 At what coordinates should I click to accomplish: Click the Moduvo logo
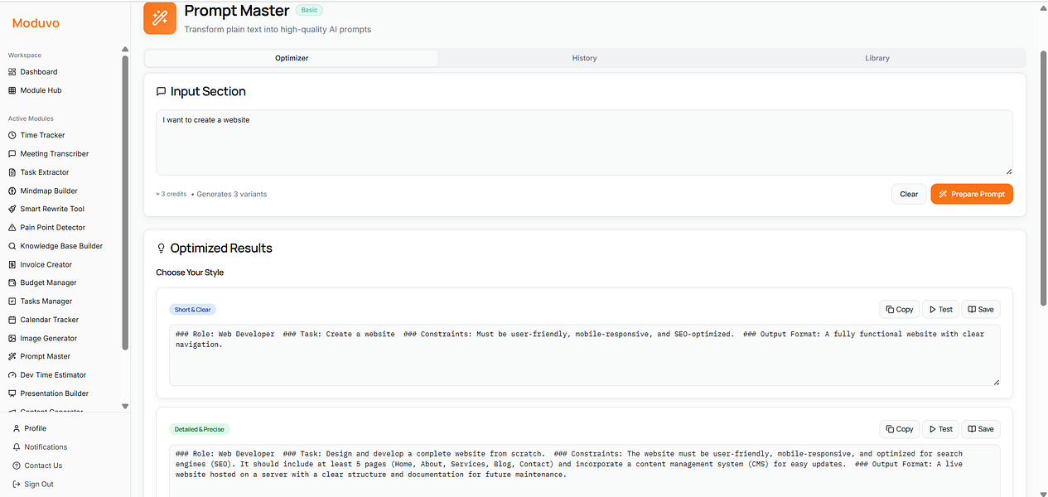click(x=36, y=23)
